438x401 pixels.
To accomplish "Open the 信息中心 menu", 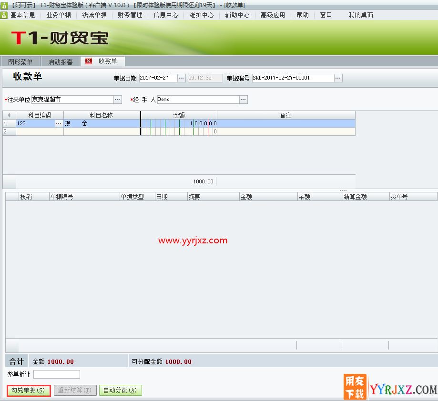I will 166,15.
